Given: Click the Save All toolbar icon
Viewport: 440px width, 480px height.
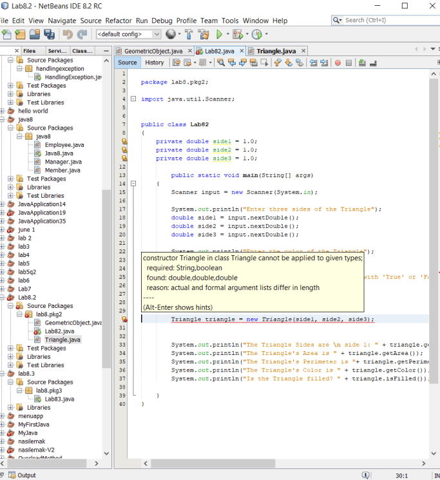Looking at the screenshot, I should pos(50,34).
